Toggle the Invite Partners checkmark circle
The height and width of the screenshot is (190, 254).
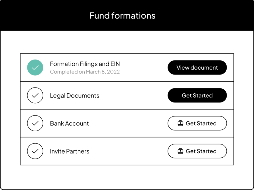tap(35, 151)
